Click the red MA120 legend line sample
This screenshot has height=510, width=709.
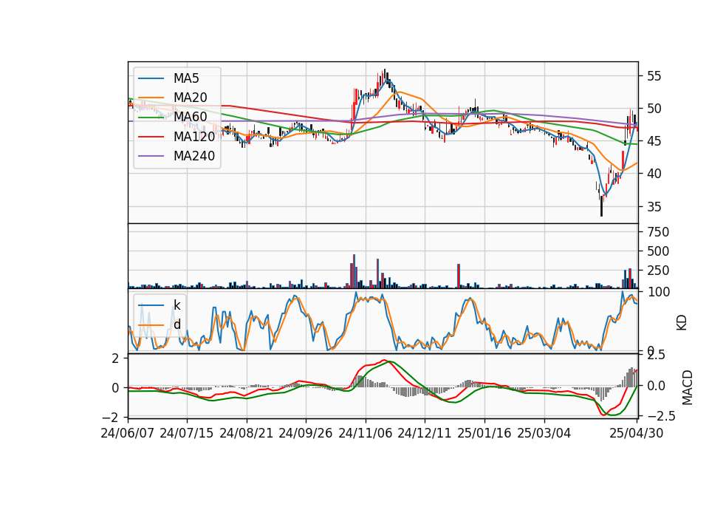[x=151, y=136]
